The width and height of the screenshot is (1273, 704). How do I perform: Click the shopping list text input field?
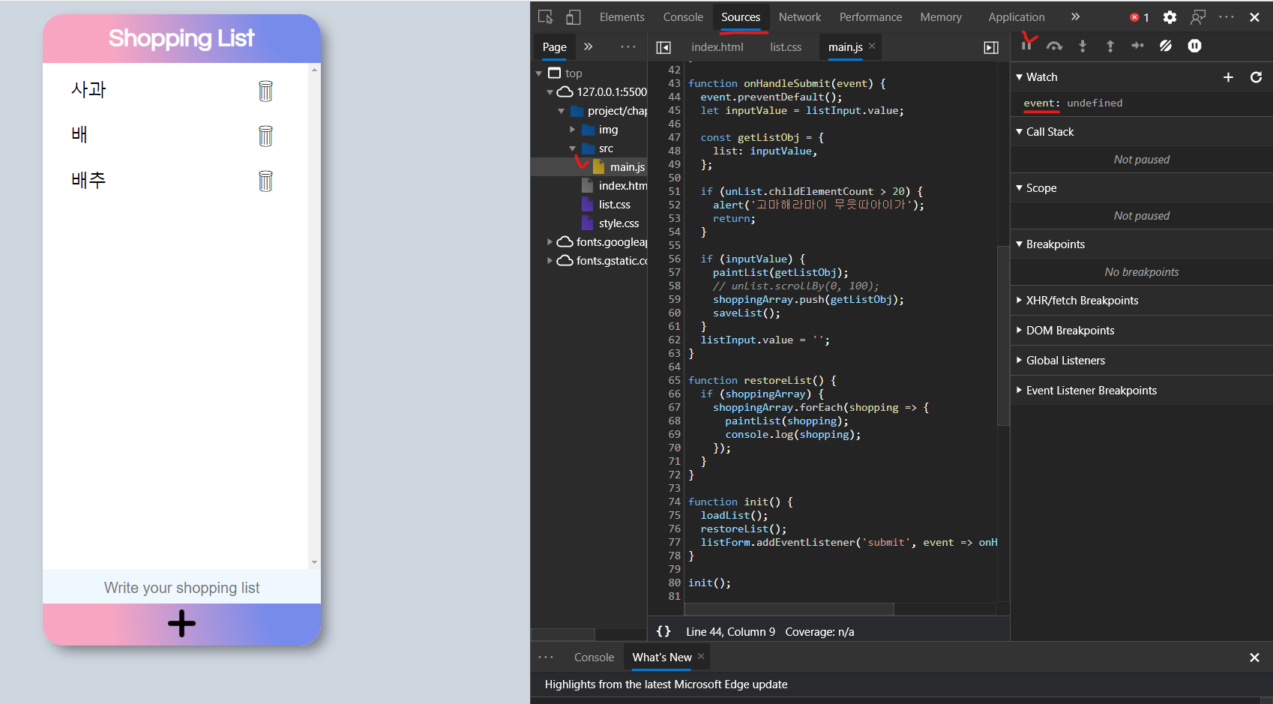click(x=181, y=588)
